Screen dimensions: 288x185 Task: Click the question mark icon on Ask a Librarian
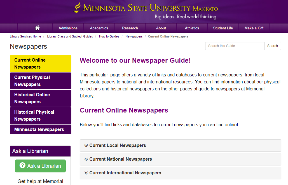[23, 166]
